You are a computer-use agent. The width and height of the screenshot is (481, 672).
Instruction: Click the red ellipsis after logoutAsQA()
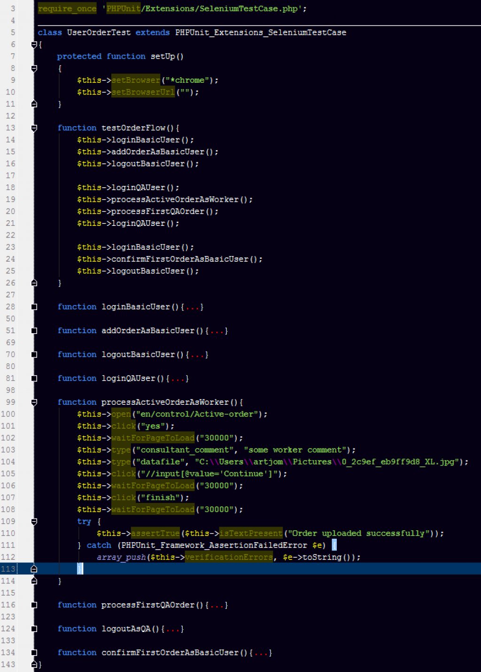click(x=172, y=629)
